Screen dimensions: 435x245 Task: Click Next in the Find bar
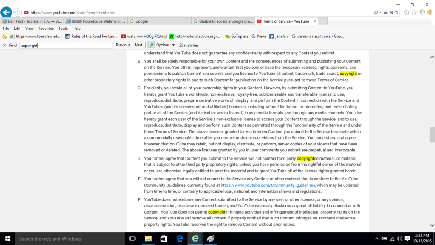pos(138,45)
